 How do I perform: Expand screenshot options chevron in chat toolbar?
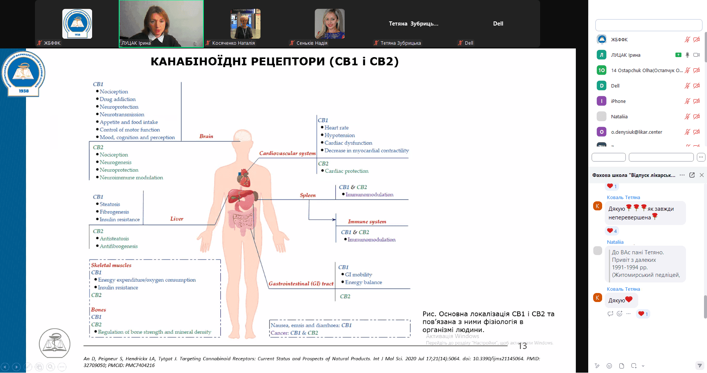(643, 366)
